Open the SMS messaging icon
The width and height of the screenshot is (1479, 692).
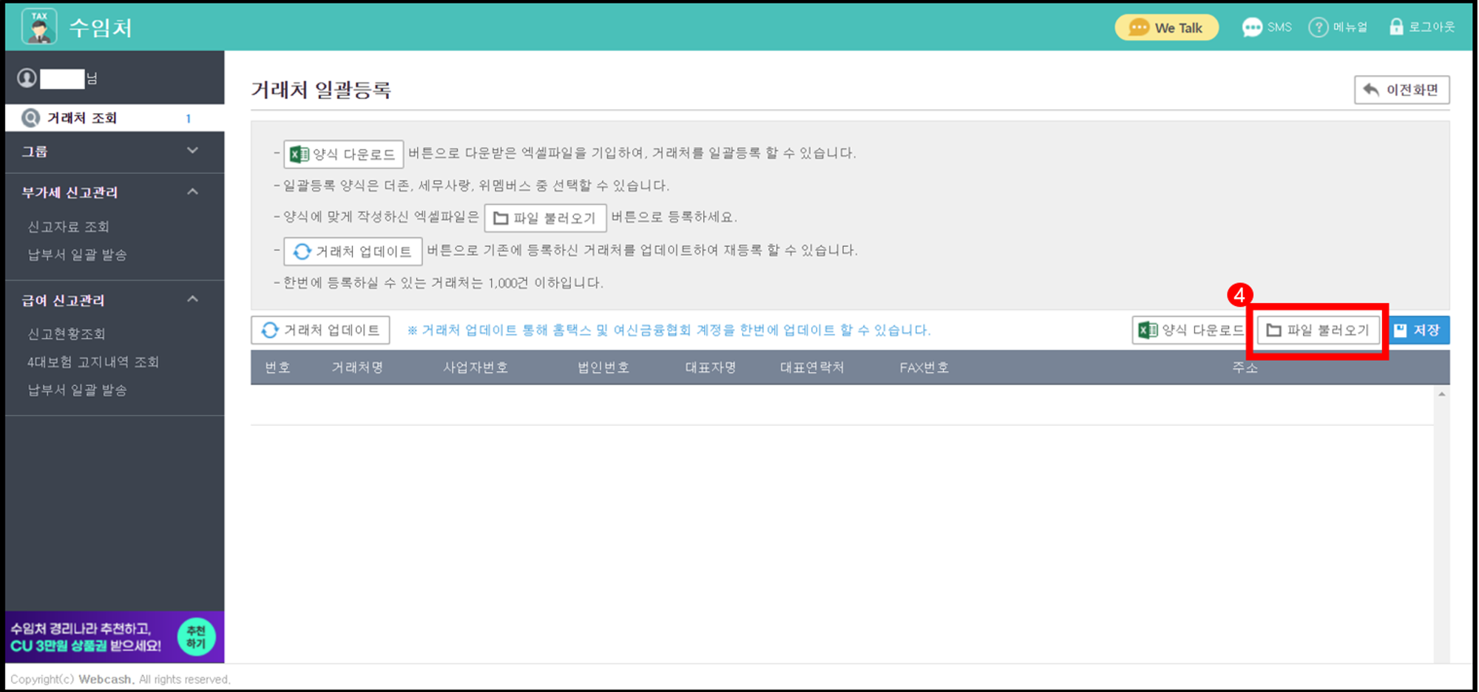pos(1251,27)
